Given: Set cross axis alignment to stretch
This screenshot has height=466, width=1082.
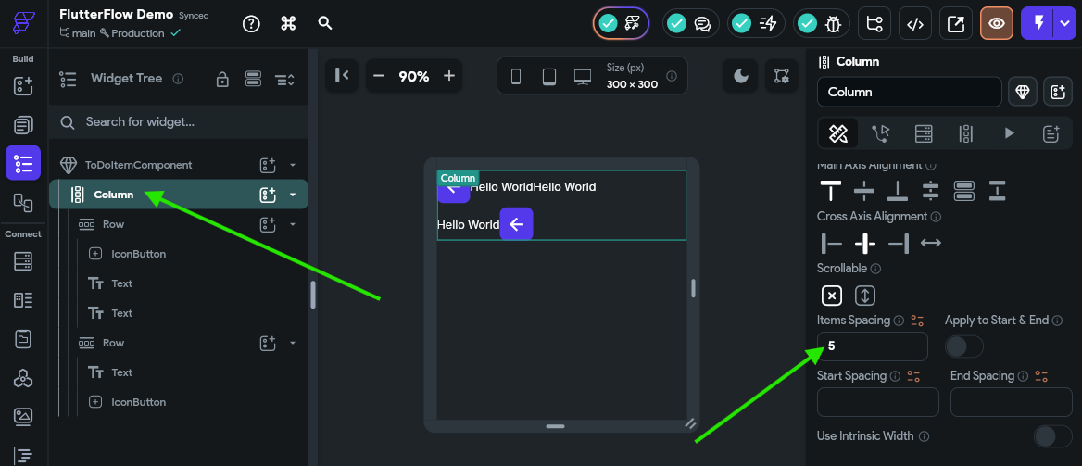Looking at the screenshot, I should click(x=931, y=243).
